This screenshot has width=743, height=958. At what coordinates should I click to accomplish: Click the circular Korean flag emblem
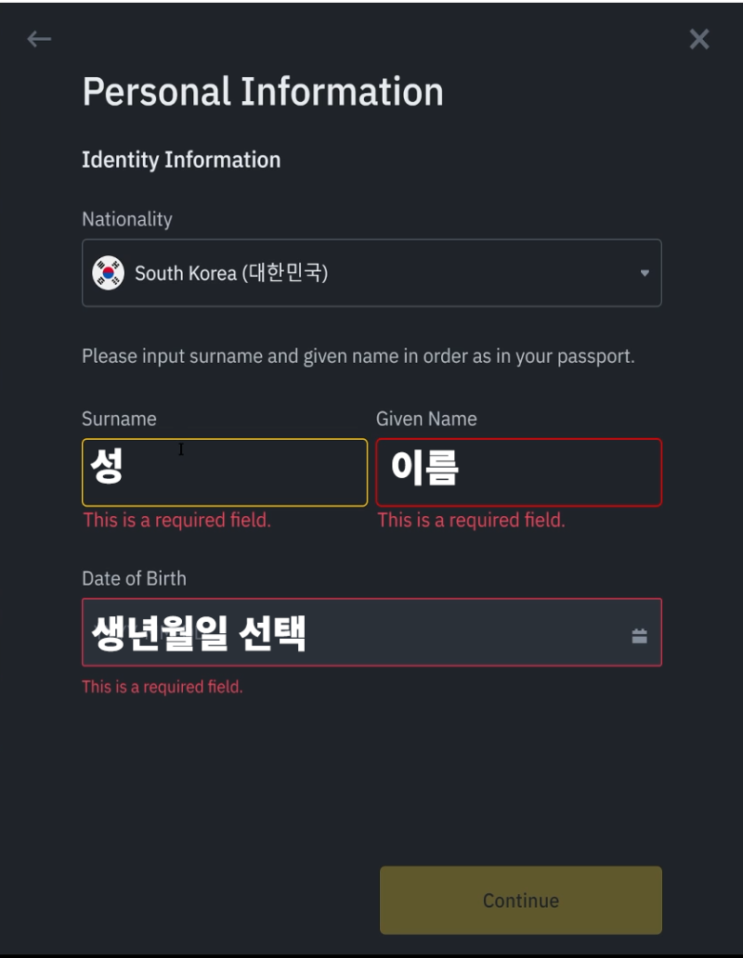click(108, 273)
